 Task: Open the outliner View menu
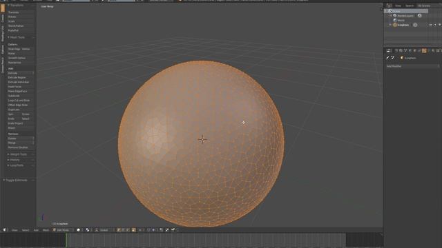point(398,6)
